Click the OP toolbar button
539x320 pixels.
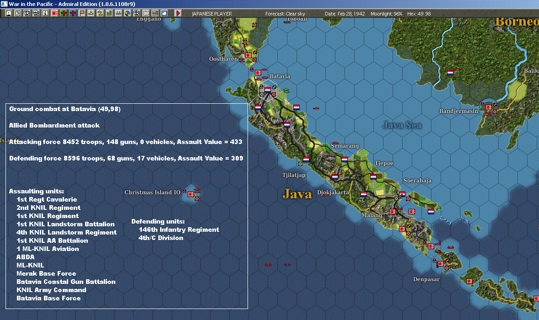pos(146,13)
